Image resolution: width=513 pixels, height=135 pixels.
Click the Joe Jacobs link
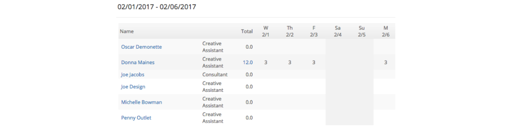(x=133, y=75)
